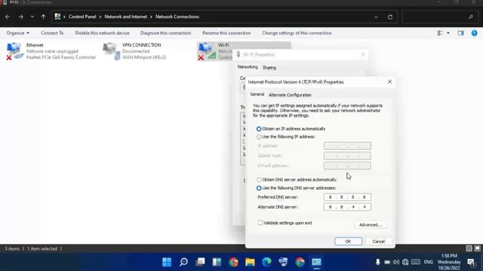
Task: Click Connect To in toolbar
Action: coord(52,33)
